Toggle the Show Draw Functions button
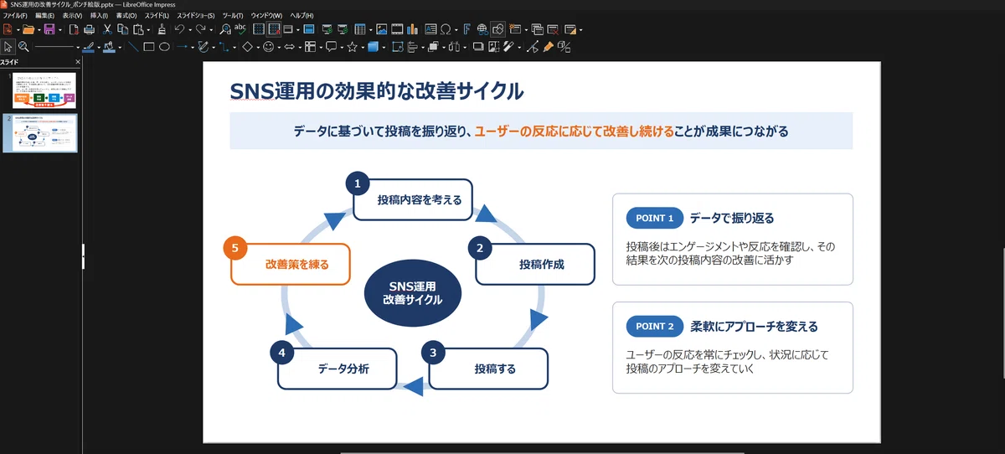The height and width of the screenshot is (454, 1005). (x=497, y=29)
